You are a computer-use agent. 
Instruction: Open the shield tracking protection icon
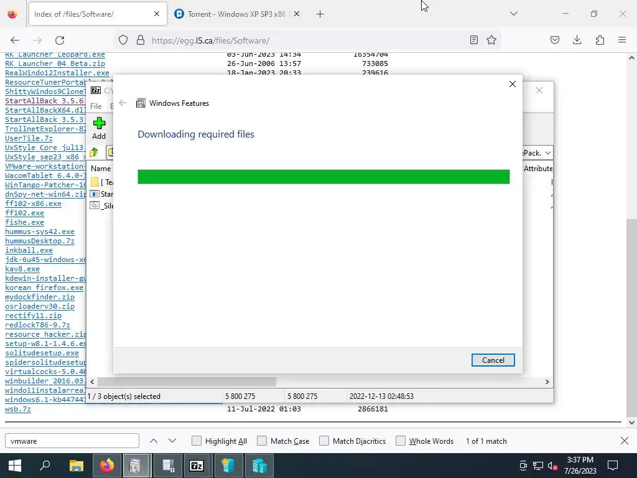(x=123, y=40)
